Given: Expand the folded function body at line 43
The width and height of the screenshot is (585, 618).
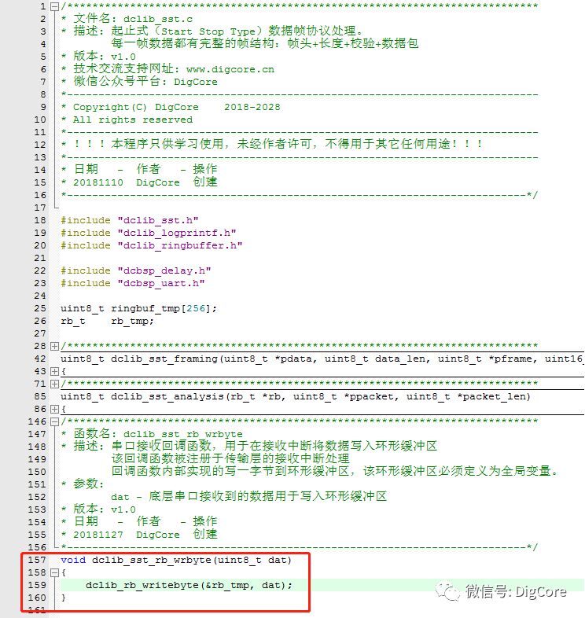Looking at the screenshot, I should tap(55, 371).
